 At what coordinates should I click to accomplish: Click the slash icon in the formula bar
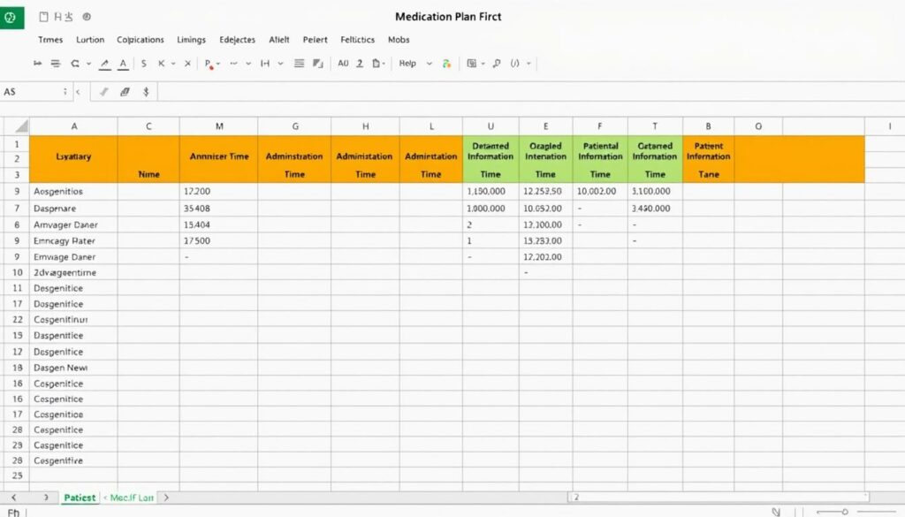click(104, 92)
